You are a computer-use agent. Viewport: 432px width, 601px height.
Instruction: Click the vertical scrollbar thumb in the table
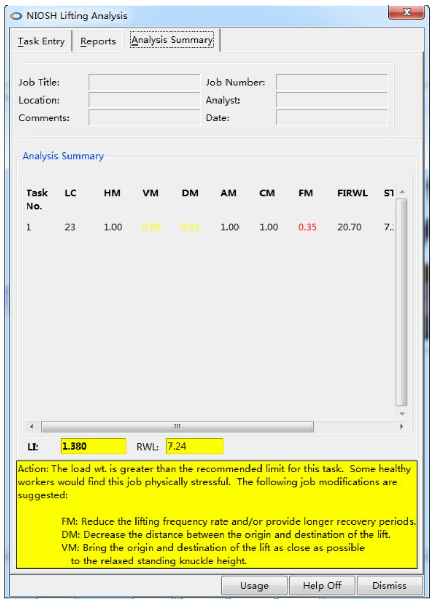pos(402,303)
